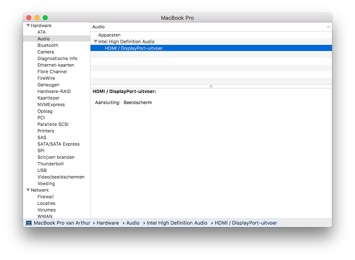Open Ethernet-kaarten entry
Image resolution: width=355 pixels, height=260 pixels.
[x=56, y=65]
